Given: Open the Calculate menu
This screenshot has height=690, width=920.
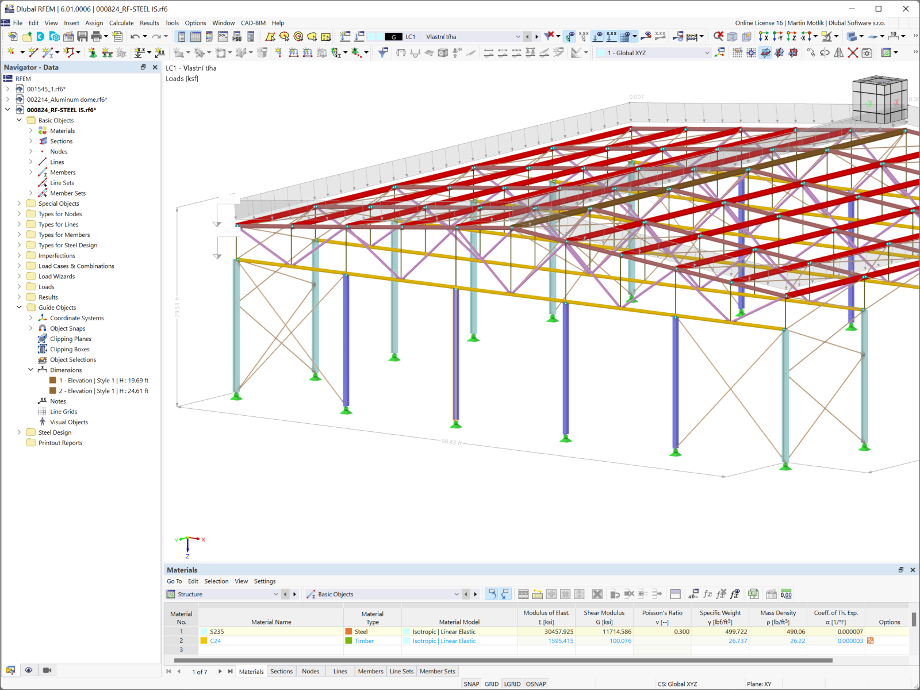Looking at the screenshot, I should (121, 23).
